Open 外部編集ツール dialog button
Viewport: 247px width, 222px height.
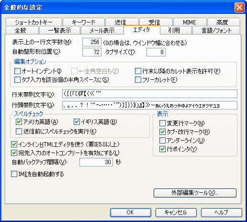(195, 193)
